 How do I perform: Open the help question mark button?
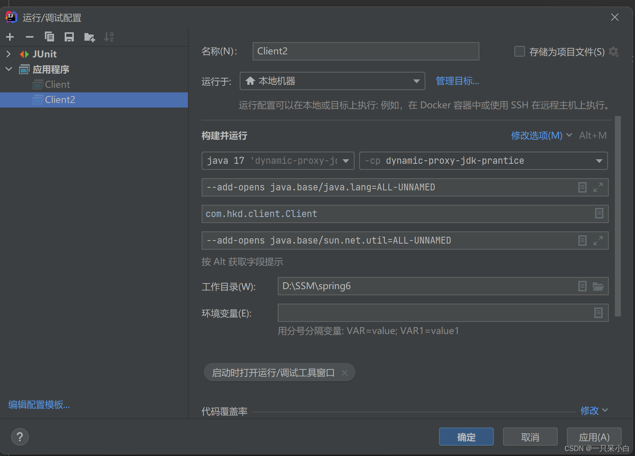coord(20,437)
